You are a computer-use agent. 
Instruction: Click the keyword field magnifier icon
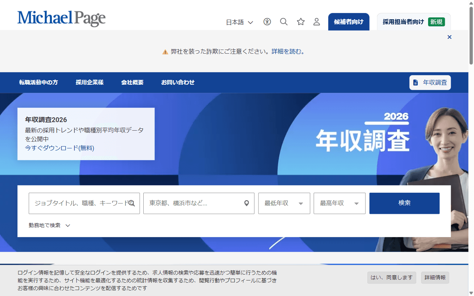click(x=132, y=203)
